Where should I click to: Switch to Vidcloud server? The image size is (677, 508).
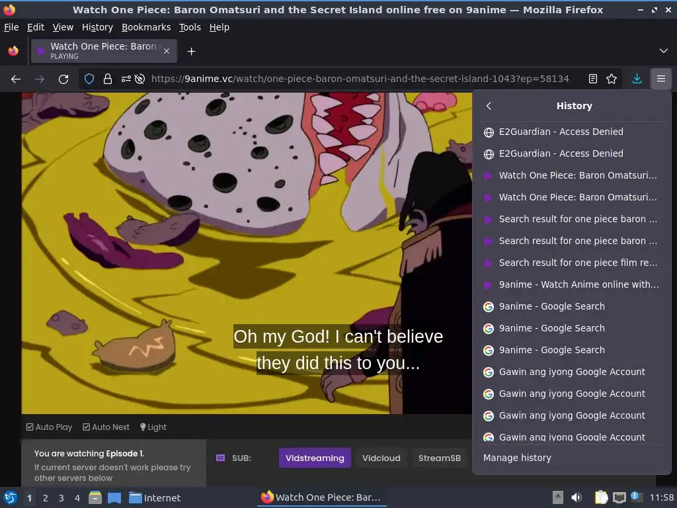coord(381,458)
